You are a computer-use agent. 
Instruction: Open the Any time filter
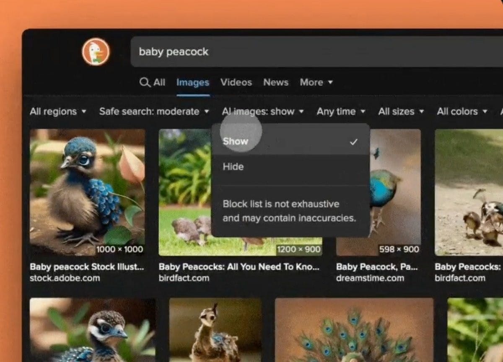[x=341, y=112]
